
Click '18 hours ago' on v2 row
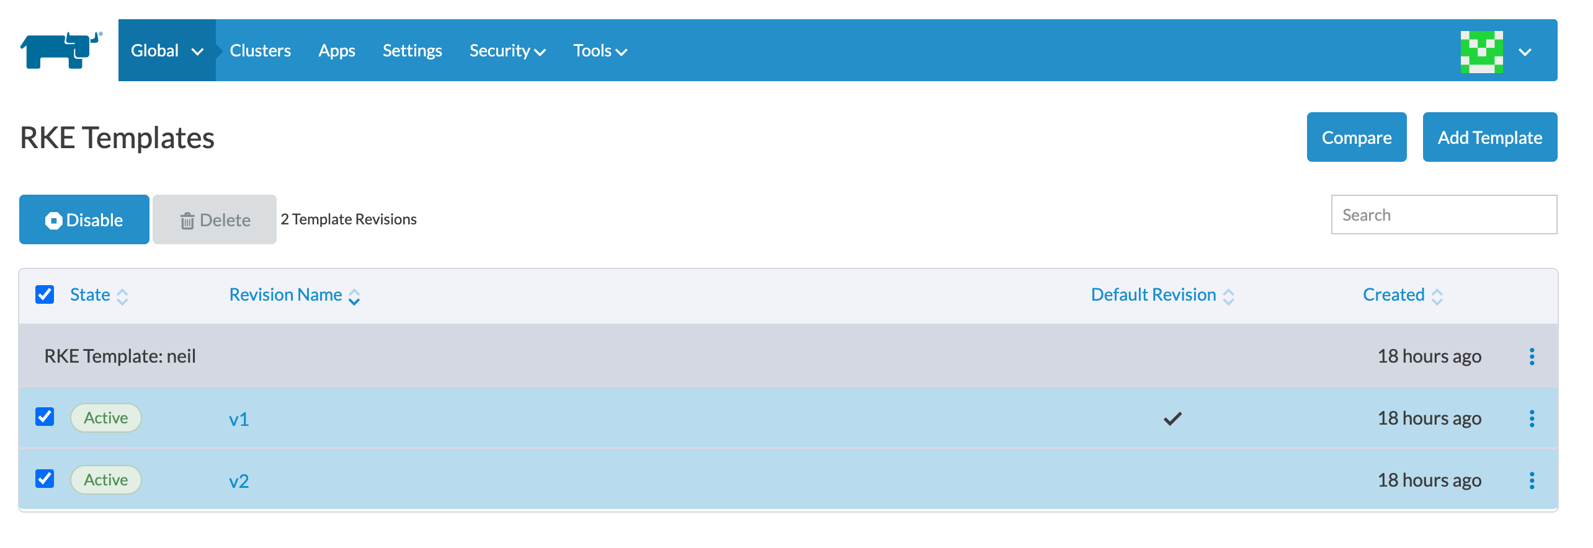(1429, 480)
